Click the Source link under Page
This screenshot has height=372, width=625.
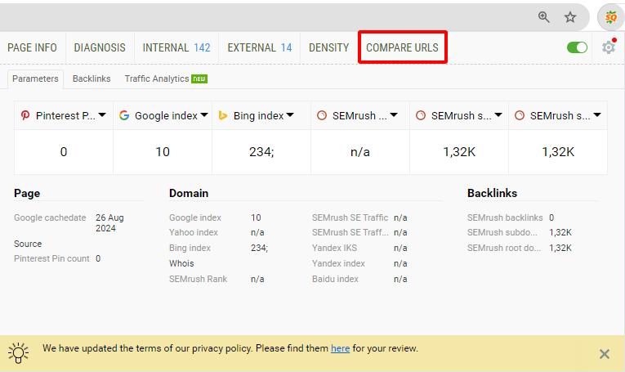[28, 244]
